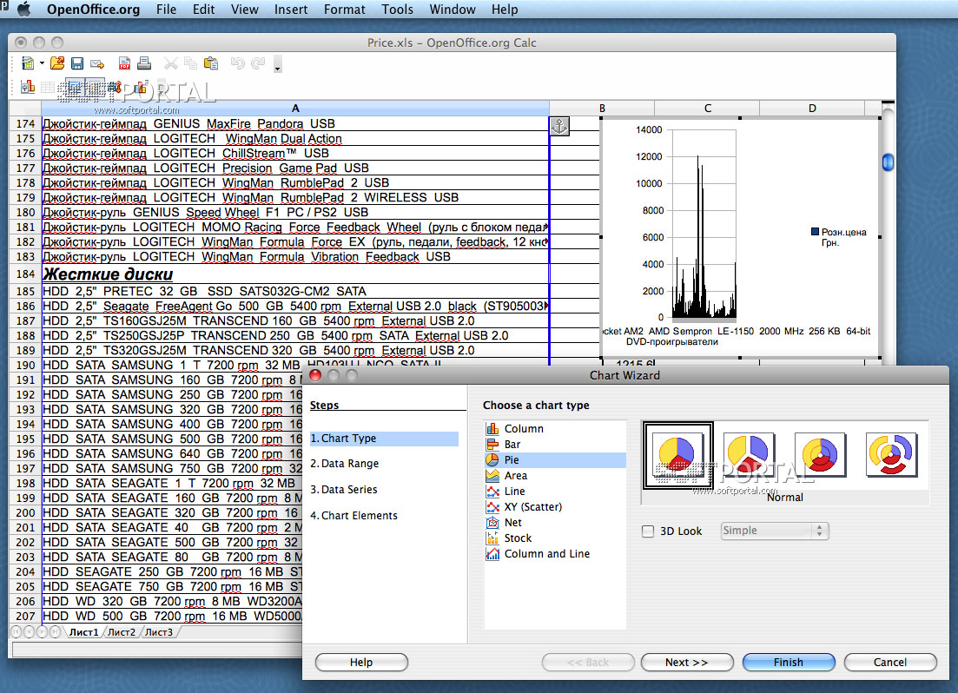Switch to the Лист2 sheet tab
958x693 pixels.
coord(121,632)
